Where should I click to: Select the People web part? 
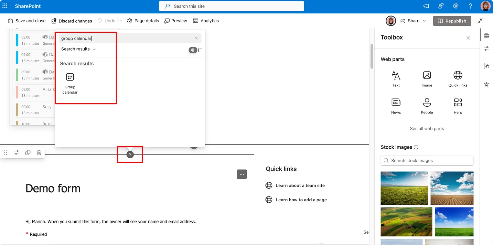point(427,106)
